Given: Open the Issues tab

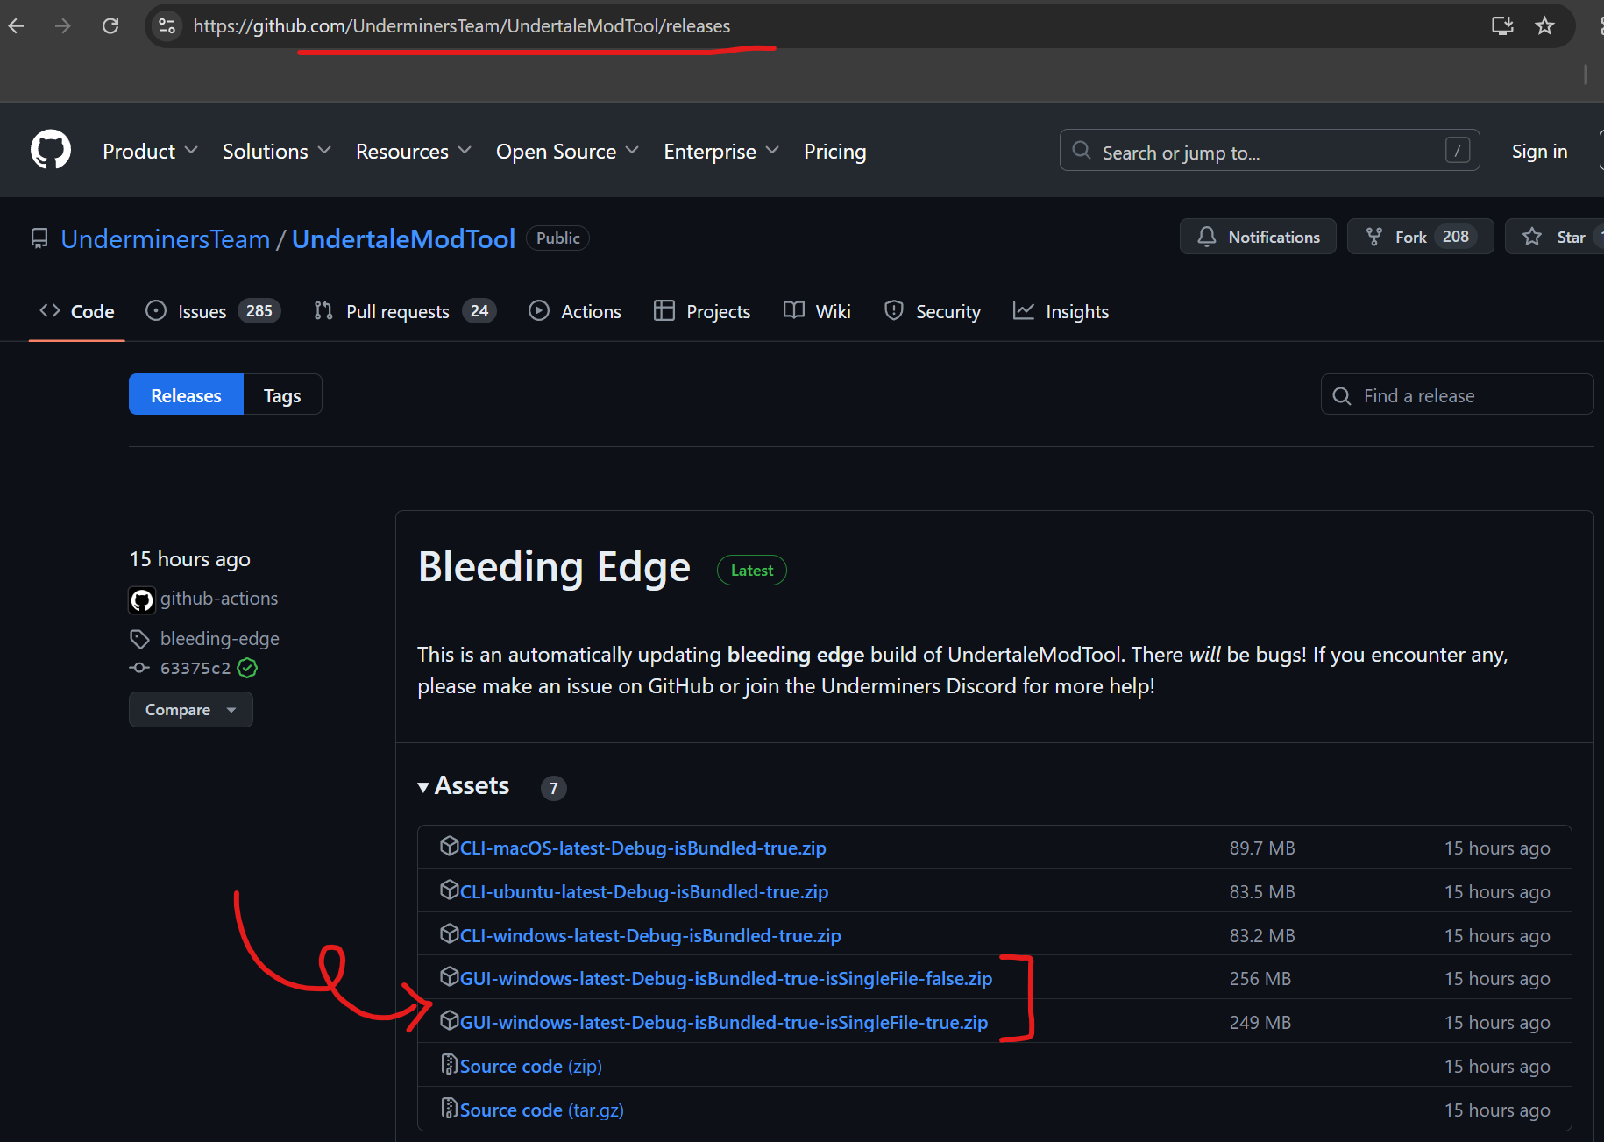Looking at the screenshot, I should tap(213, 312).
